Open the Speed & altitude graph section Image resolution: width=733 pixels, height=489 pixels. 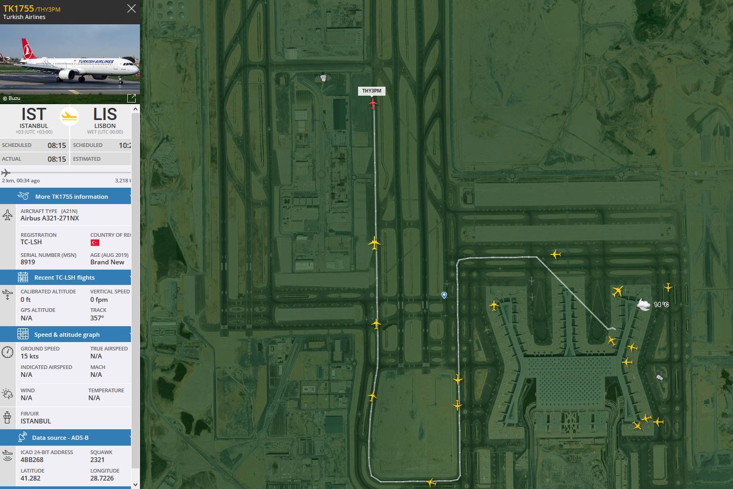[65, 335]
